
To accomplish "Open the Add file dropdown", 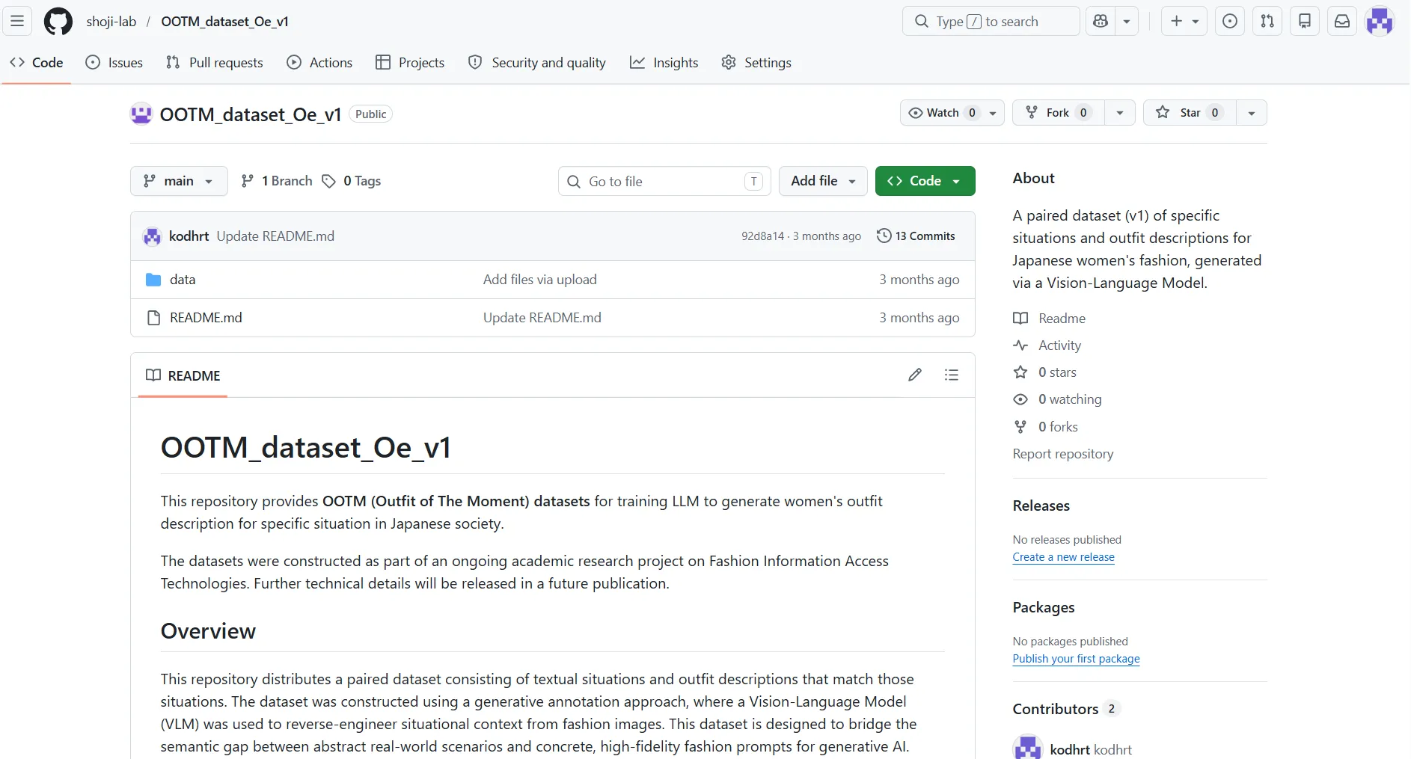I will [823, 181].
